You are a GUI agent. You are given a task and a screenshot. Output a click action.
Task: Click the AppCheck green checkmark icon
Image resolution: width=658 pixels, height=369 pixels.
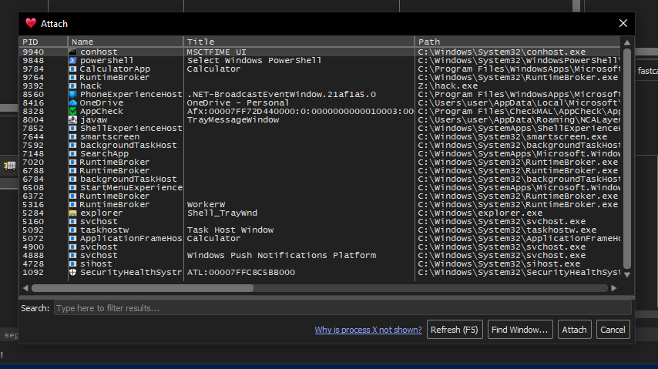click(72, 111)
